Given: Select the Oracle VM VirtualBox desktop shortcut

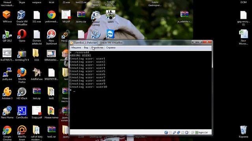Looking at the screenshot, I should pyautogui.click(x=22, y=18).
